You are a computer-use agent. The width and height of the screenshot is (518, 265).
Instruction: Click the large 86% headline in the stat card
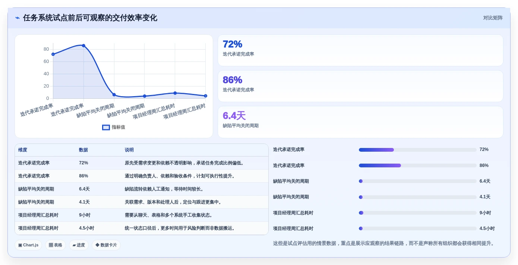coord(233,80)
